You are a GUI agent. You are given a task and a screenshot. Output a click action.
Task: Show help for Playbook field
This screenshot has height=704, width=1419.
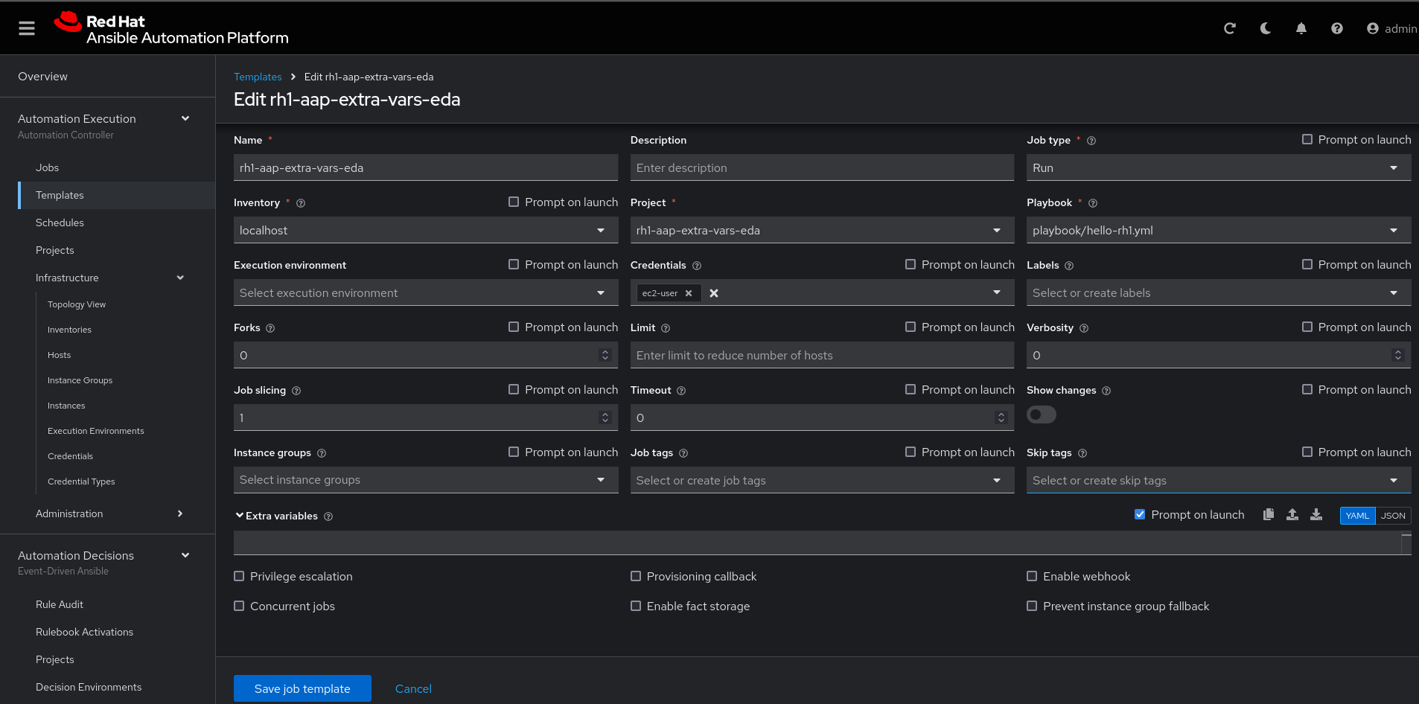[1093, 203]
